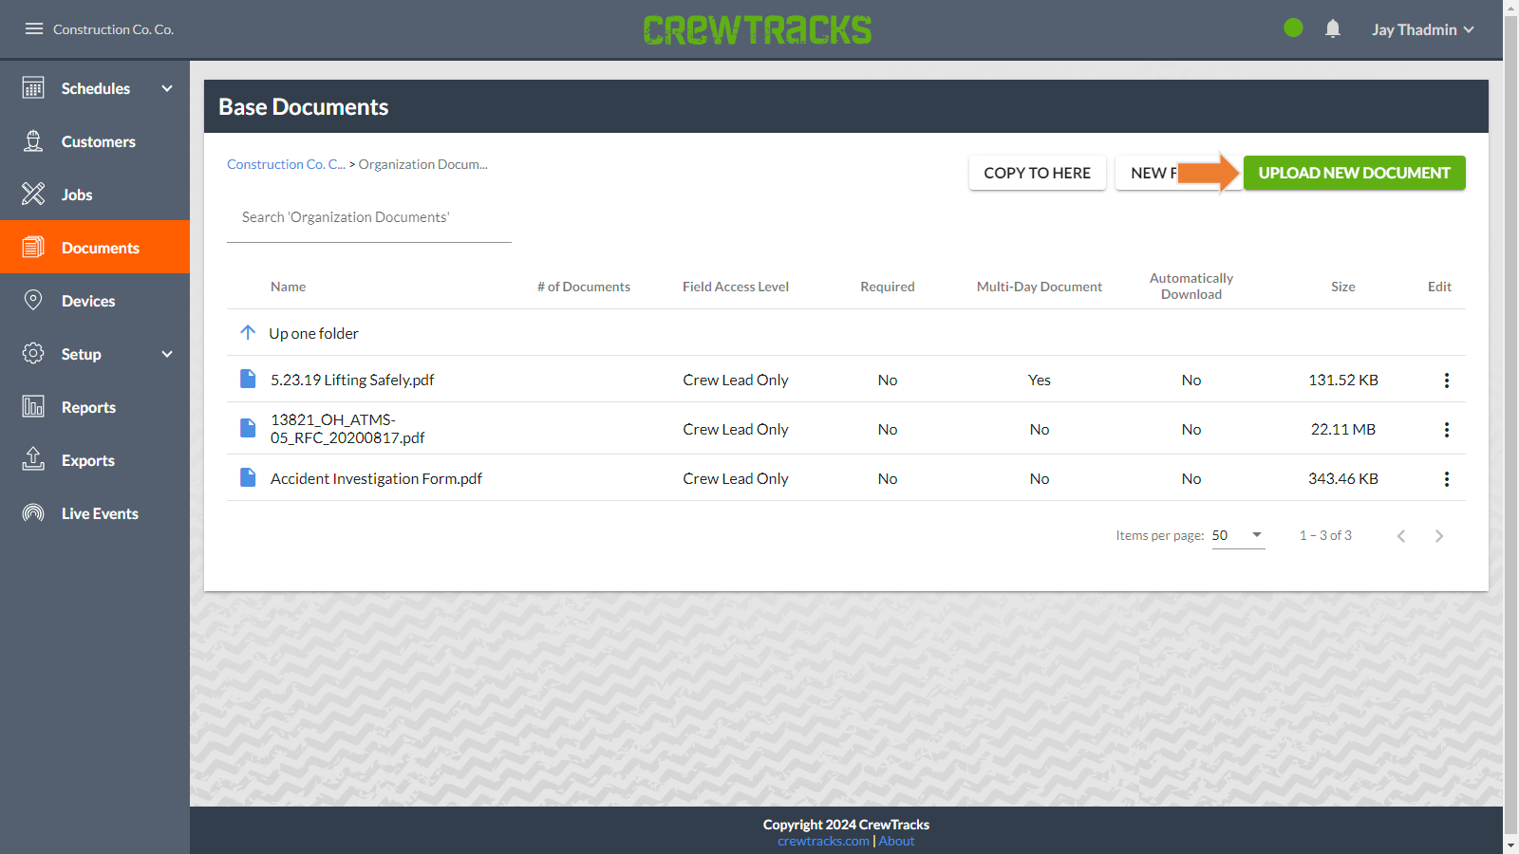
Task: Click the 1 – 3 of 3 pagination text
Action: pyautogui.click(x=1325, y=535)
